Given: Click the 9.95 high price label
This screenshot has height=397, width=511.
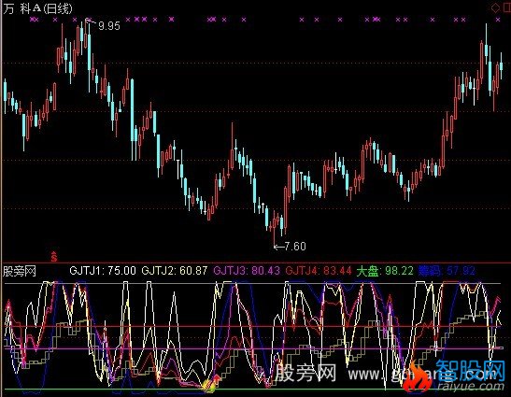Looking at the screenshot, I should click(109, 26).
